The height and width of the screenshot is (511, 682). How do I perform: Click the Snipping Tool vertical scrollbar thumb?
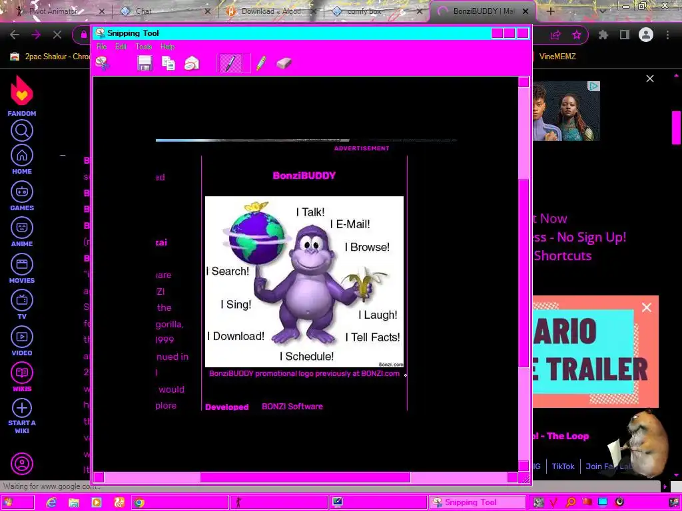[x=523, y=273]
